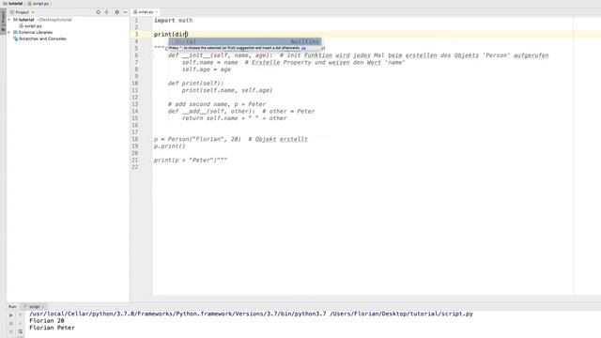Click the Run tool window label
This screenshot has width=601, height=338.
[x=12, y=307]
